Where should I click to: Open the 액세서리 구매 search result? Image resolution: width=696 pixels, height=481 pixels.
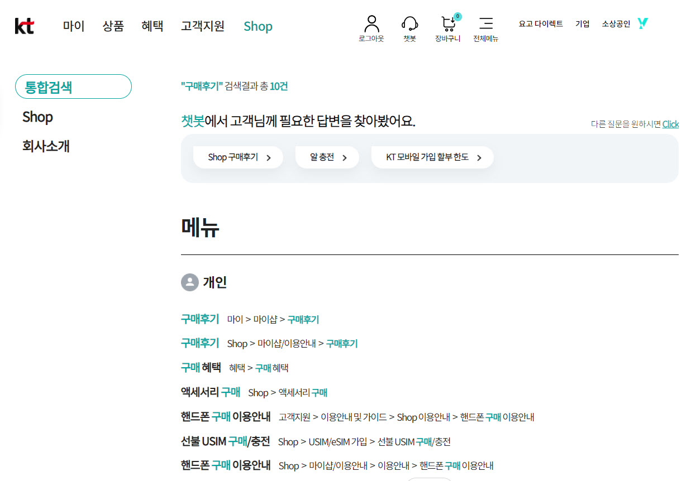point(211,392)
